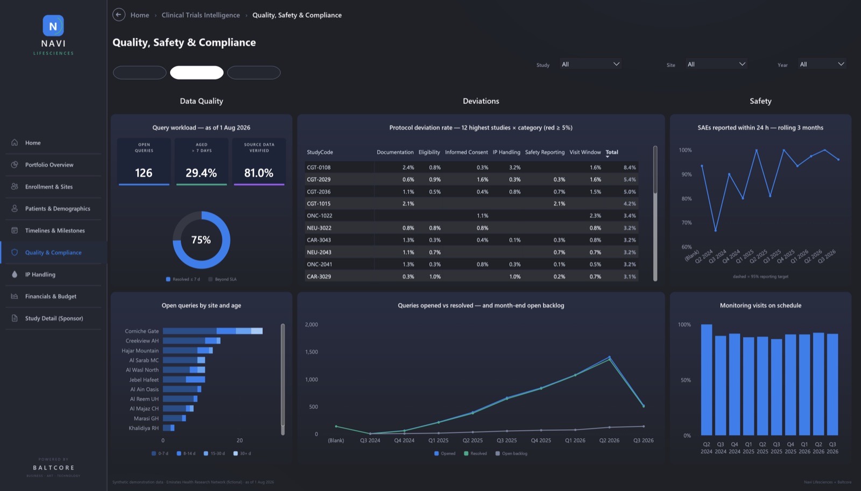
Task: Click the Timelines & Milestones calendar icon
Action: tap(15, 230)
